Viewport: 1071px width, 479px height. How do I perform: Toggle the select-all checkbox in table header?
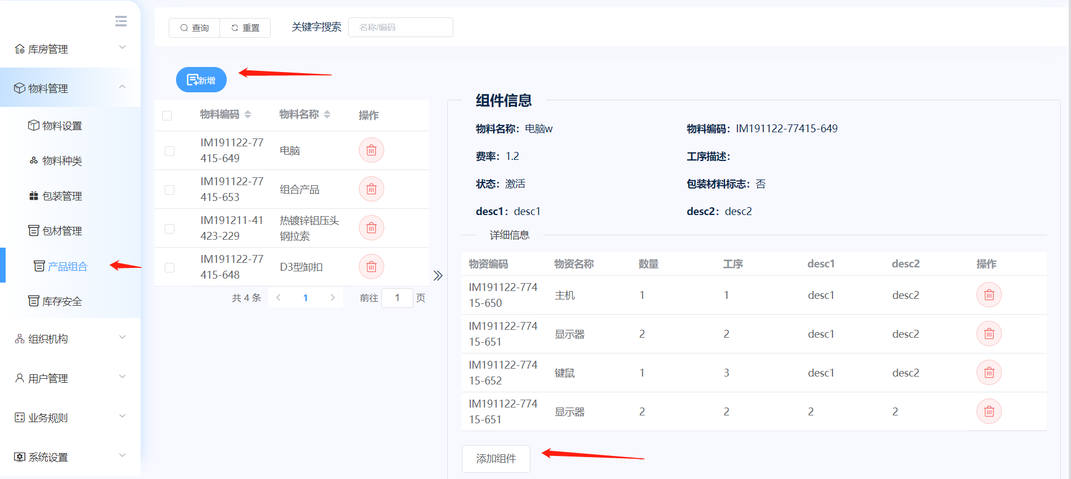tap(167, 115)
